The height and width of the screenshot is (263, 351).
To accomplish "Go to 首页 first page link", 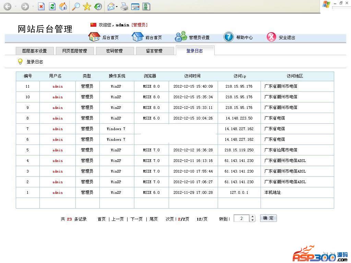I will pyautogui.click(x=101, y=219).
